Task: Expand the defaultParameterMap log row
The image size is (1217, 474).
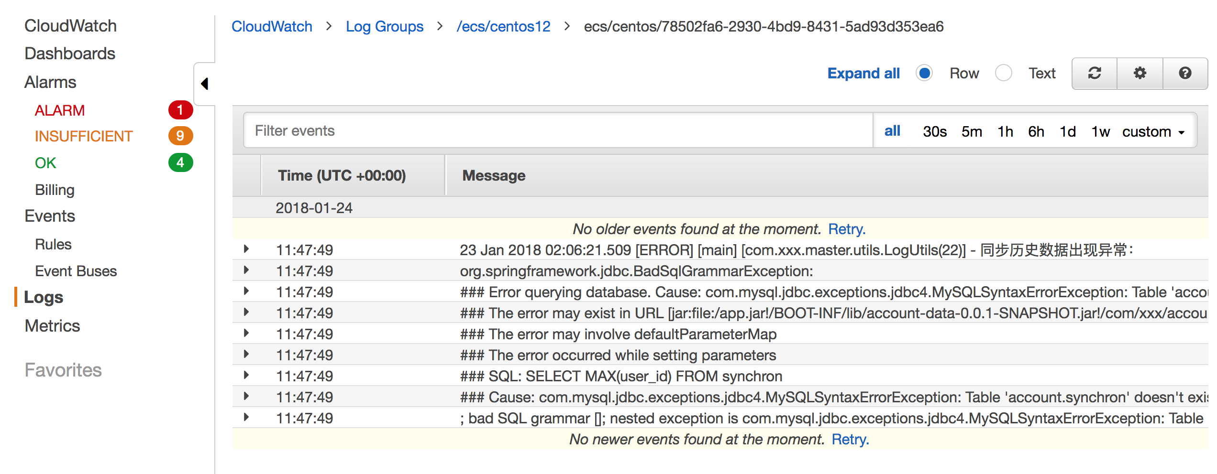Action: (x=246, y=333)
